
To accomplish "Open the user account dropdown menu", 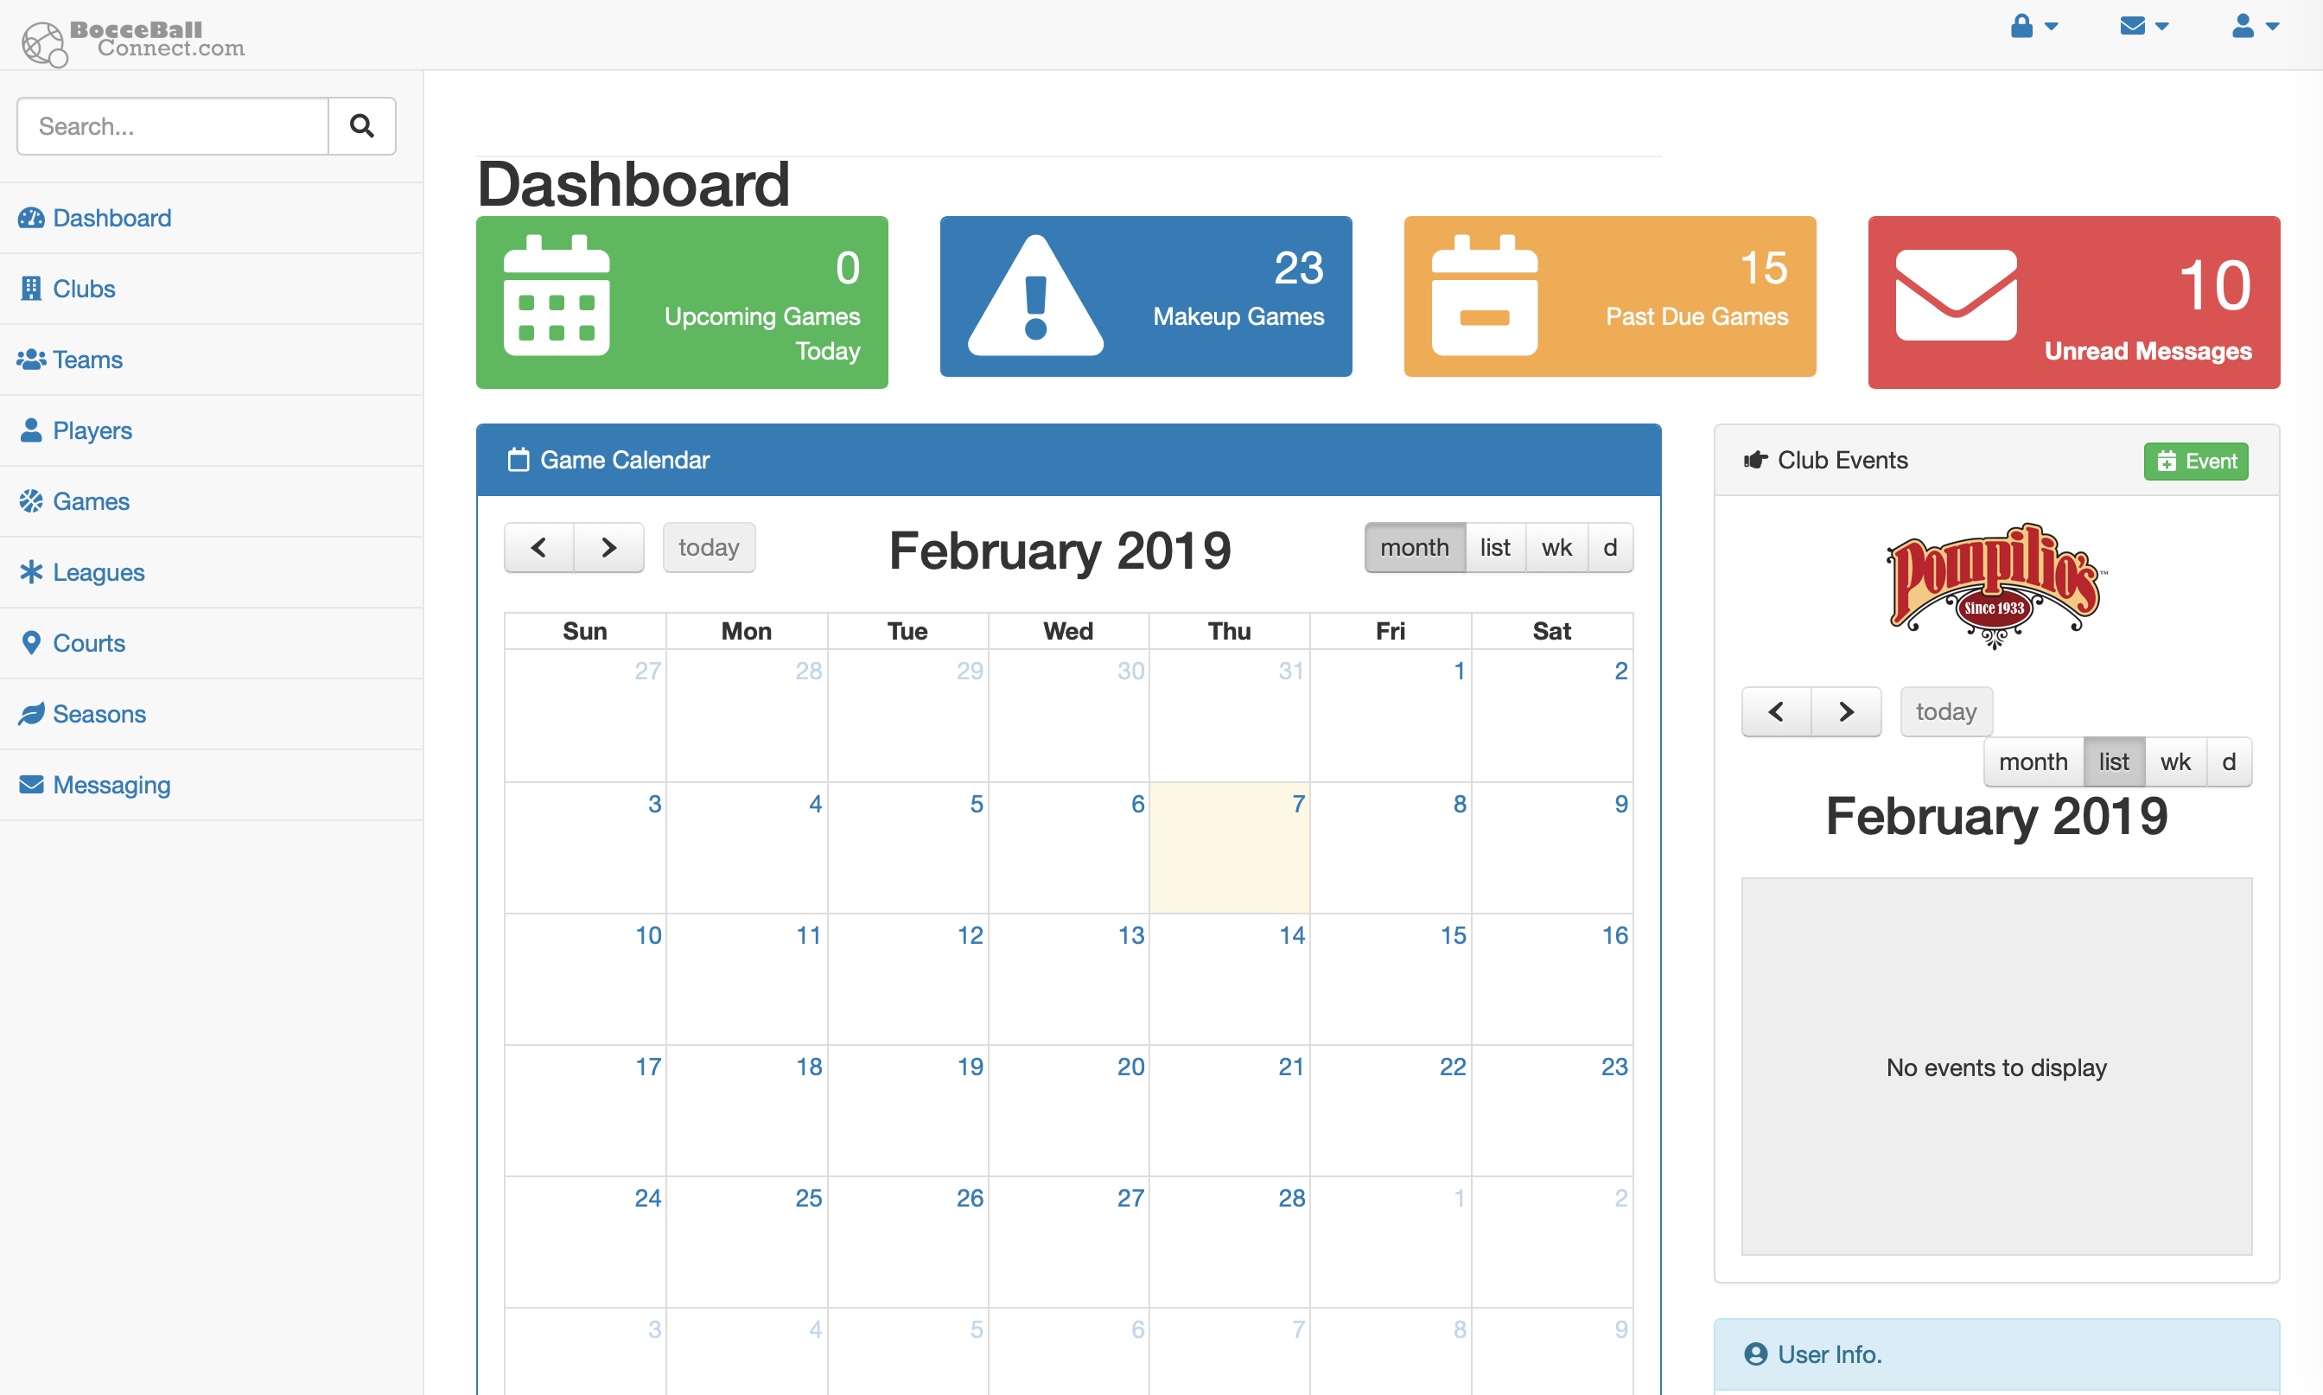I will 2255,26.
